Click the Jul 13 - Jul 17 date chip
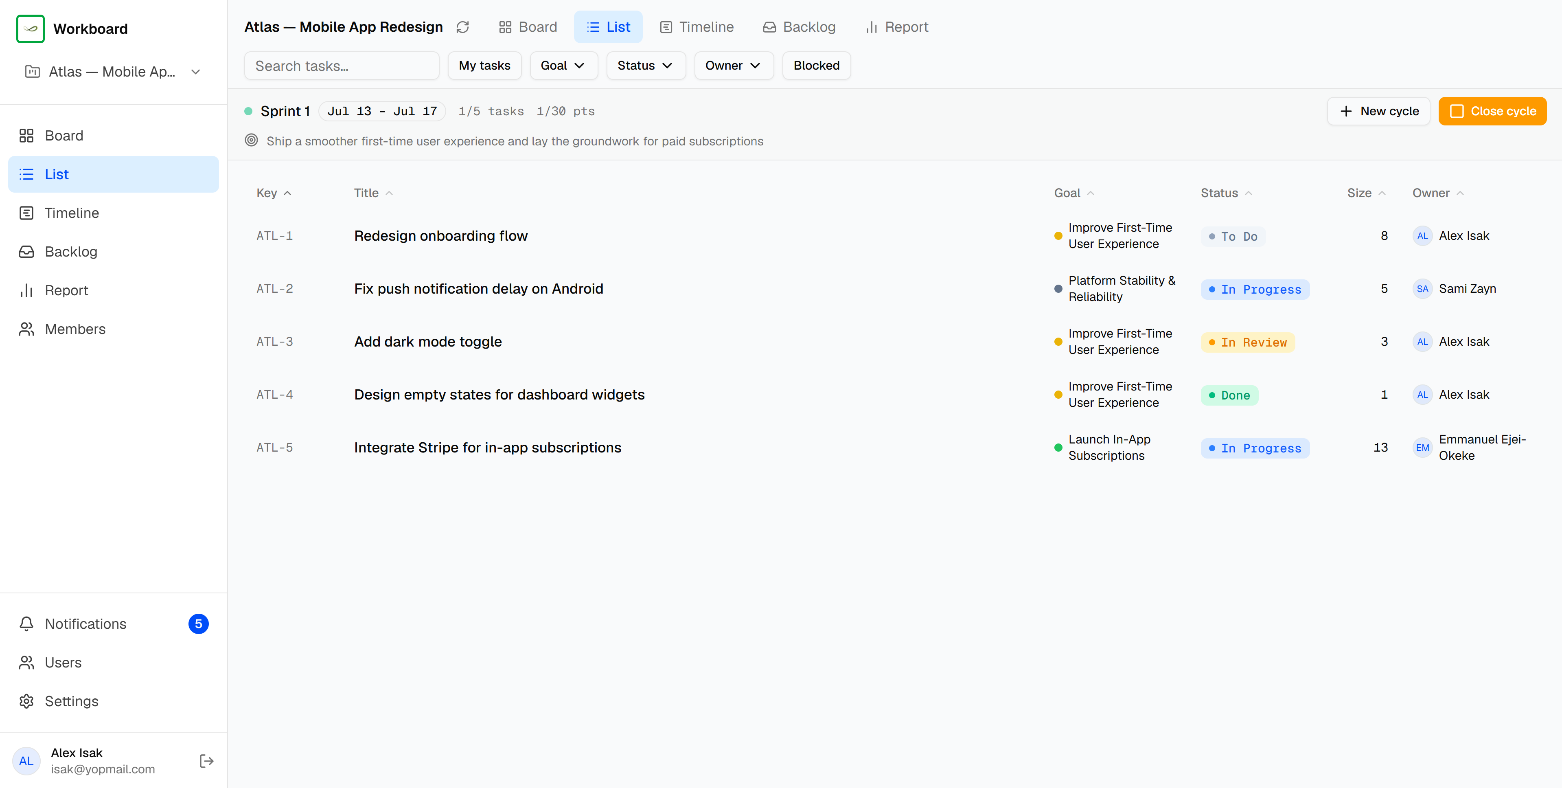The width and height of the screenshot is (1562, 788). (x=382, y=111)
